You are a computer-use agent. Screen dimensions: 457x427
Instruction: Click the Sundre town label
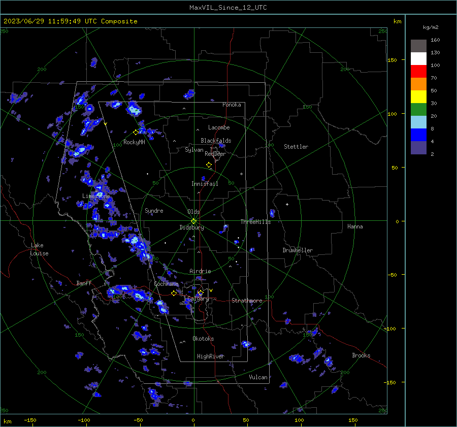[154, 210]
